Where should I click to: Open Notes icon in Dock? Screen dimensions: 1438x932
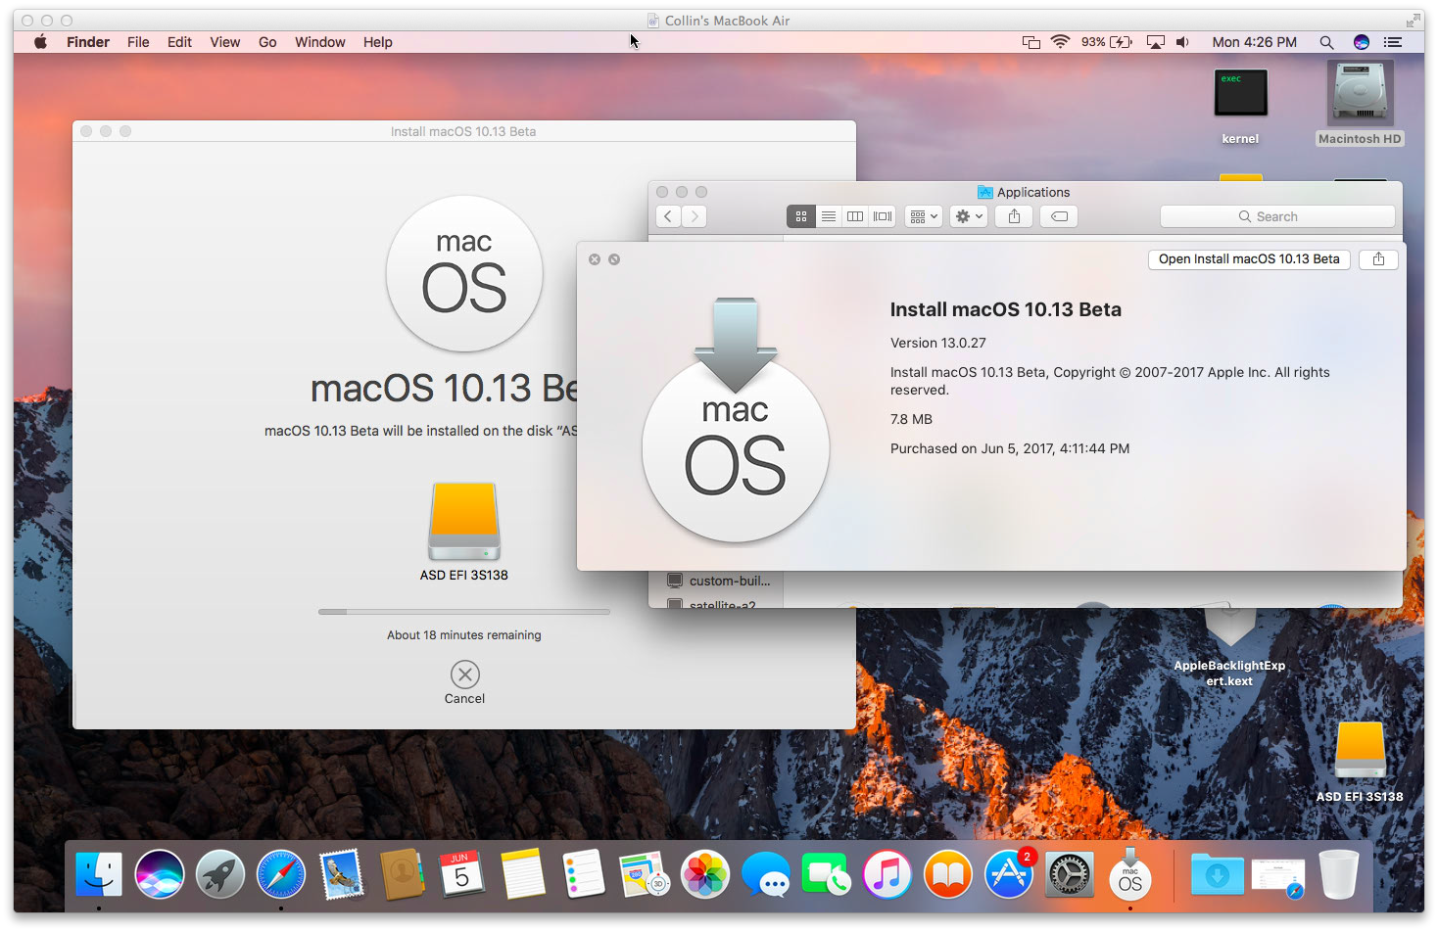[x=523, y=874]
